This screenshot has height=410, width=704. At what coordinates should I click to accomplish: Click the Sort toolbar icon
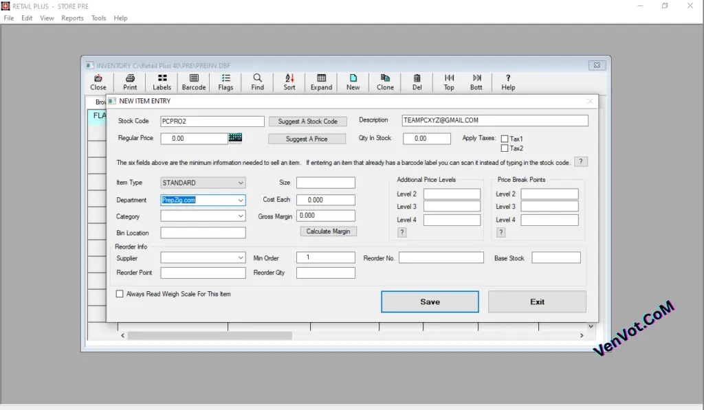point(289,82)
